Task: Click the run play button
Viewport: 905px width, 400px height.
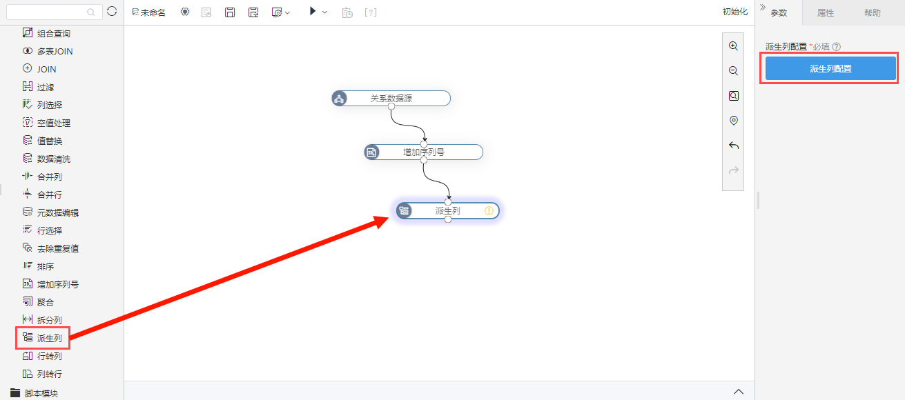Action: pos(313,12)
